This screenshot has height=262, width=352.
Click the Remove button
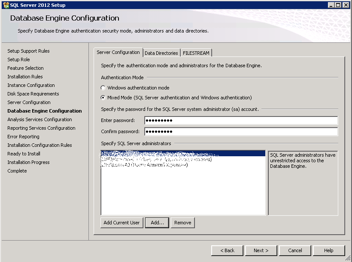(x=183, y=223)
